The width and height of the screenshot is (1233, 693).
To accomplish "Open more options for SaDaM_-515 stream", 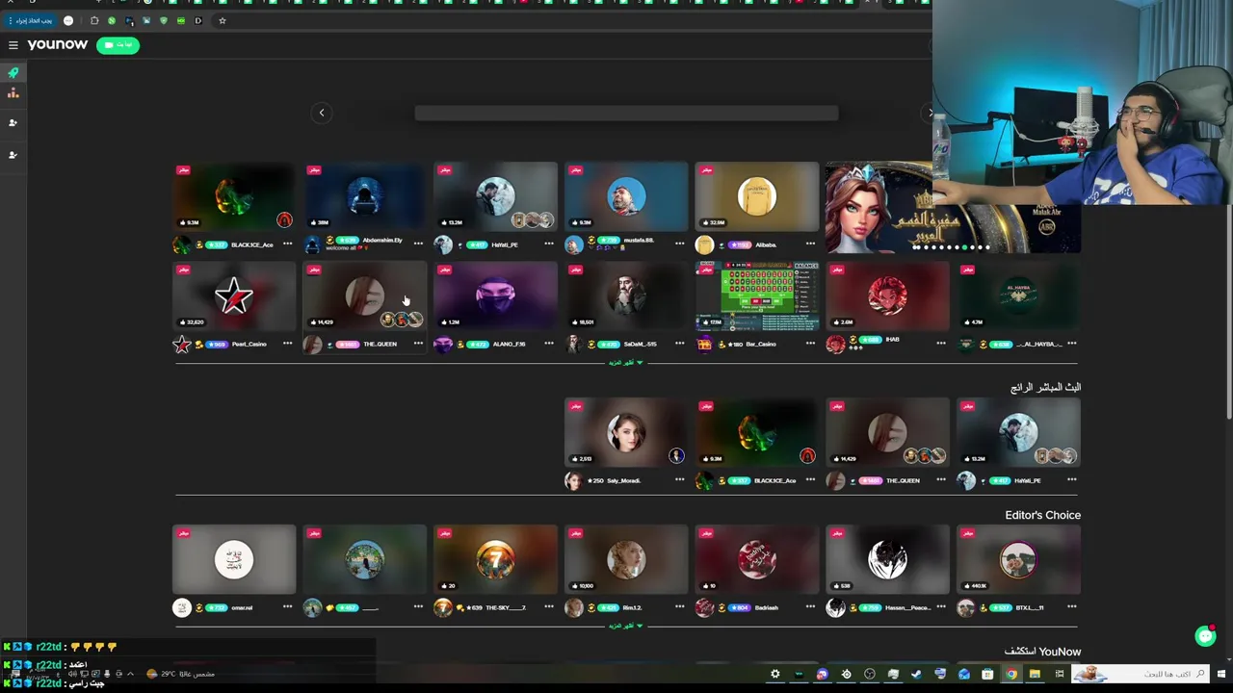I will (x=680, y=344).
